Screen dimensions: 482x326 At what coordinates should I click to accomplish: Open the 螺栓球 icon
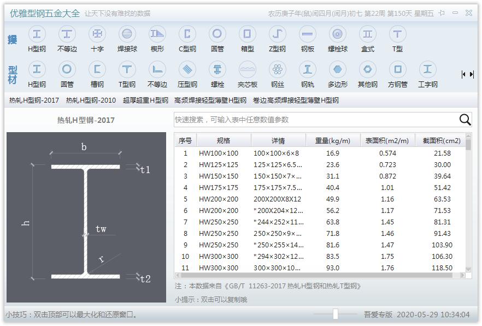[338, 34]
